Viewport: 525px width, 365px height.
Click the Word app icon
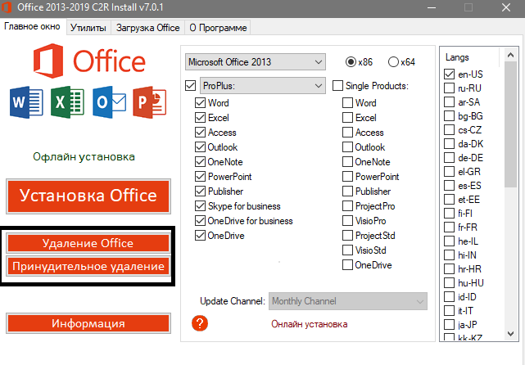[x=26, y=102]
